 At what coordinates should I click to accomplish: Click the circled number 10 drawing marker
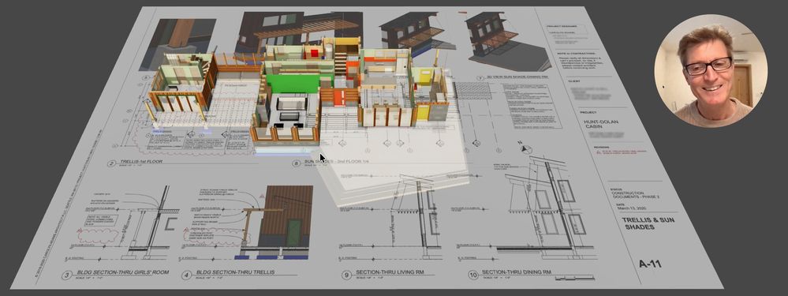472,275
